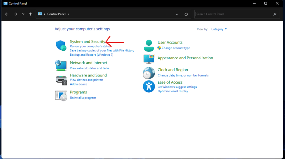Image resolution: width=285 pixels, height=159 pixels.
Task: Open the User Accounts person icon
Action: [149, 46]
